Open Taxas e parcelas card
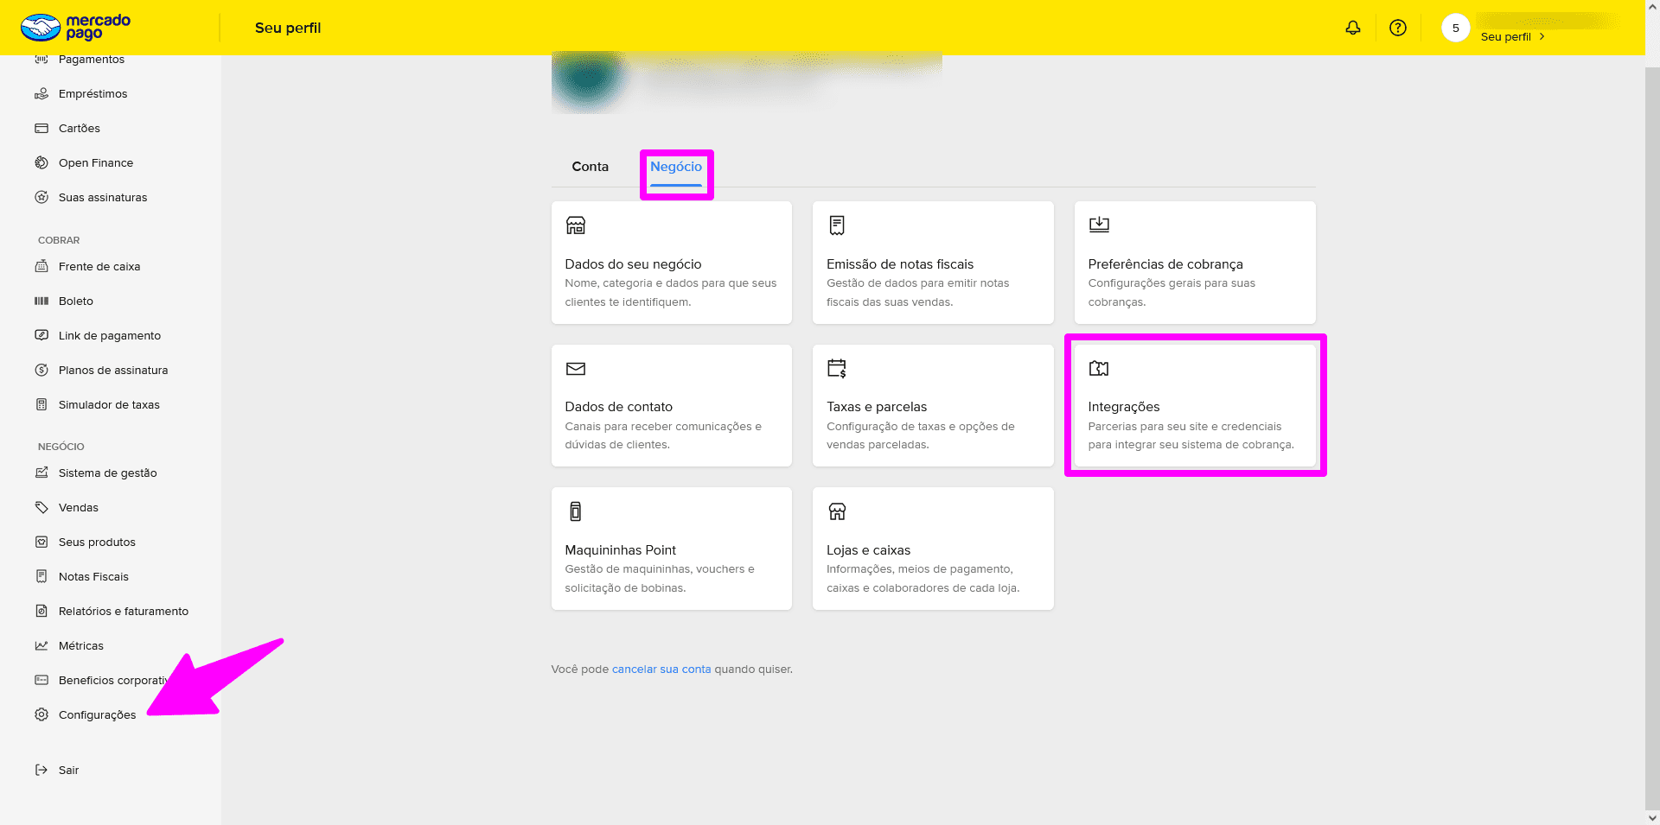The image size is (1660, 825). [932, 406]
